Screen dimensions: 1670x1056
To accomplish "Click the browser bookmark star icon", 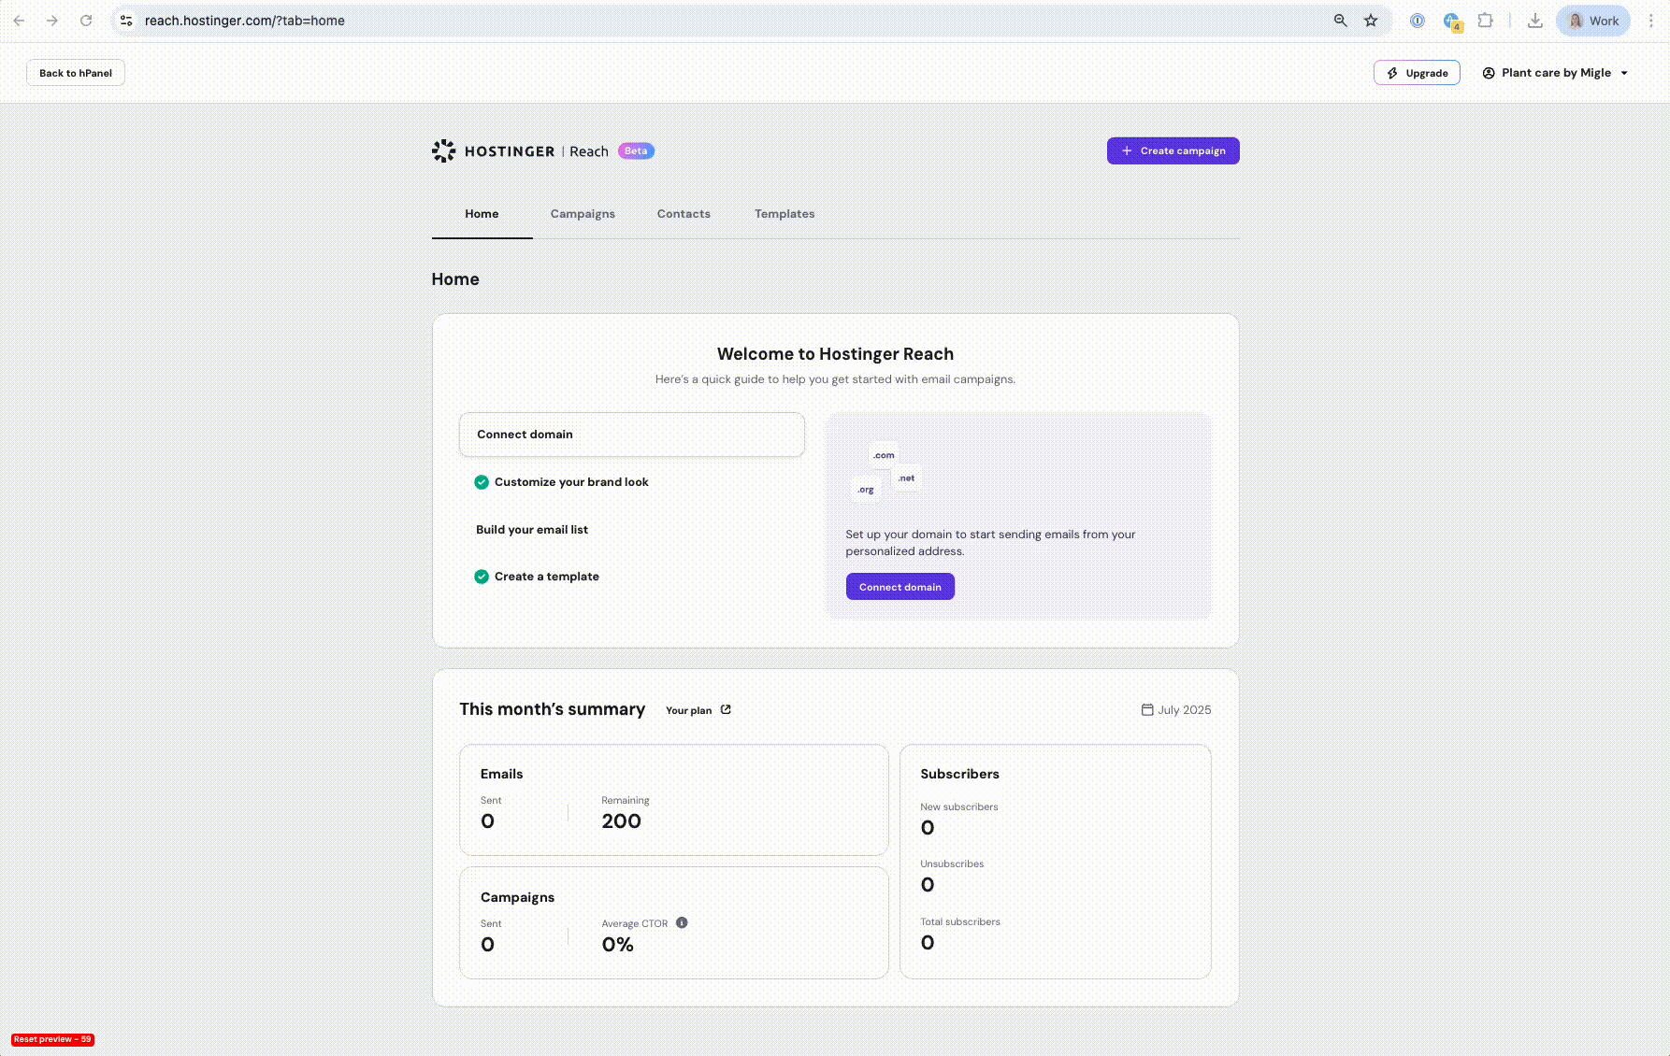I will (x=1371, y=21).
